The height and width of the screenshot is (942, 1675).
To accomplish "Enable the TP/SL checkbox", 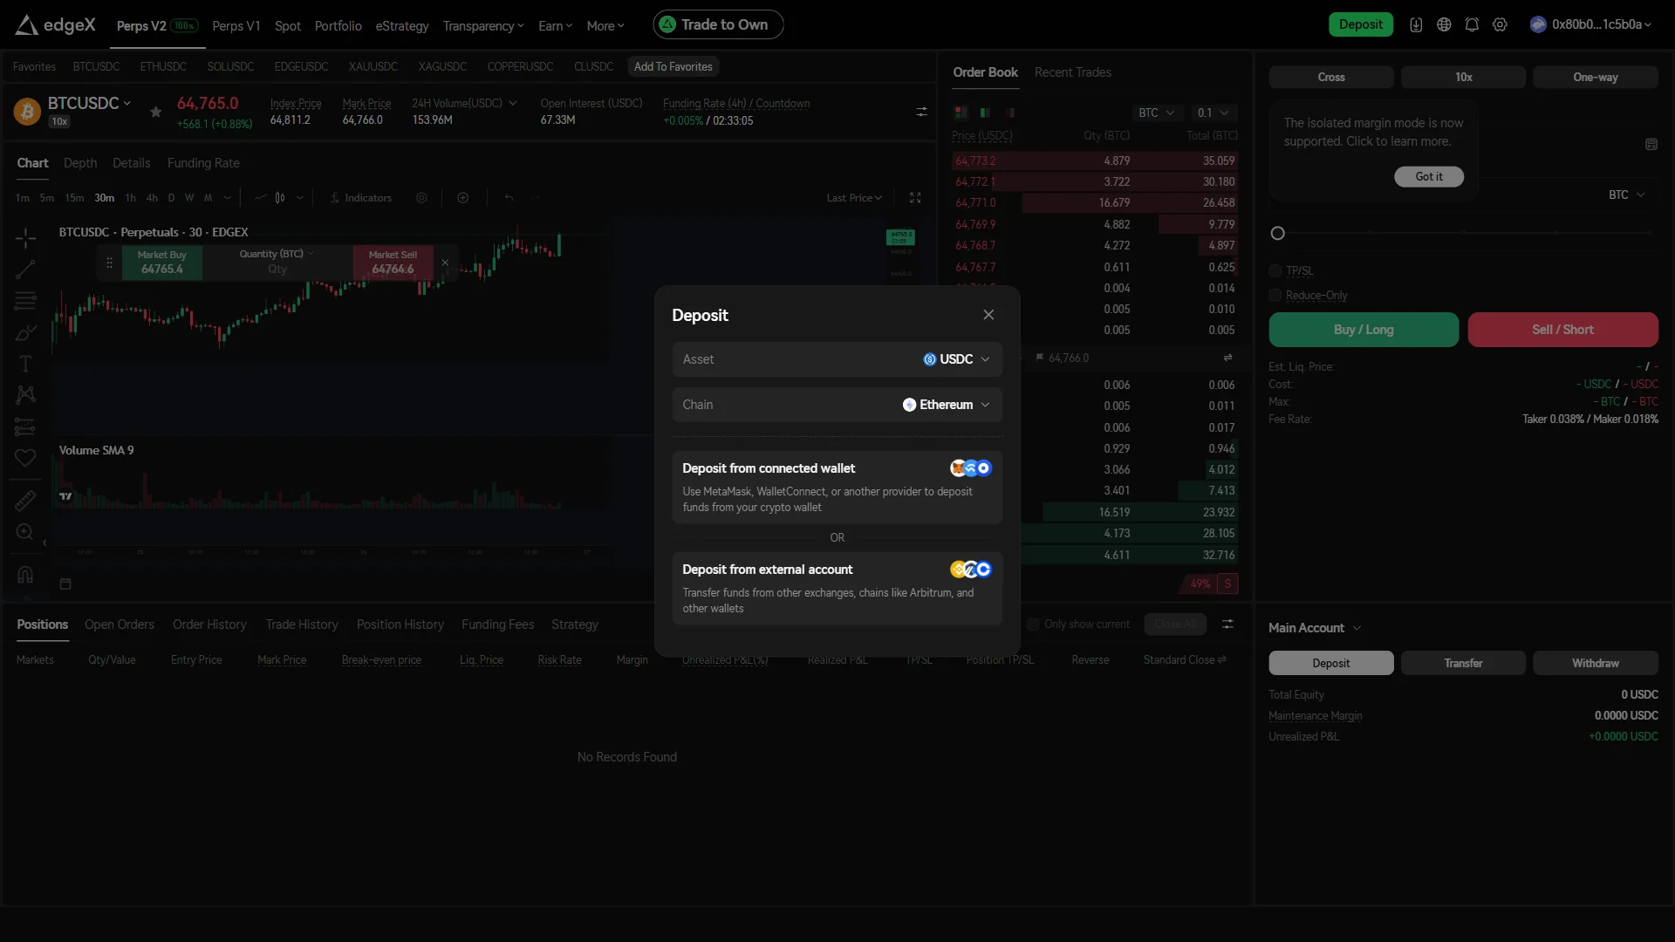I will click(1275, 270).
